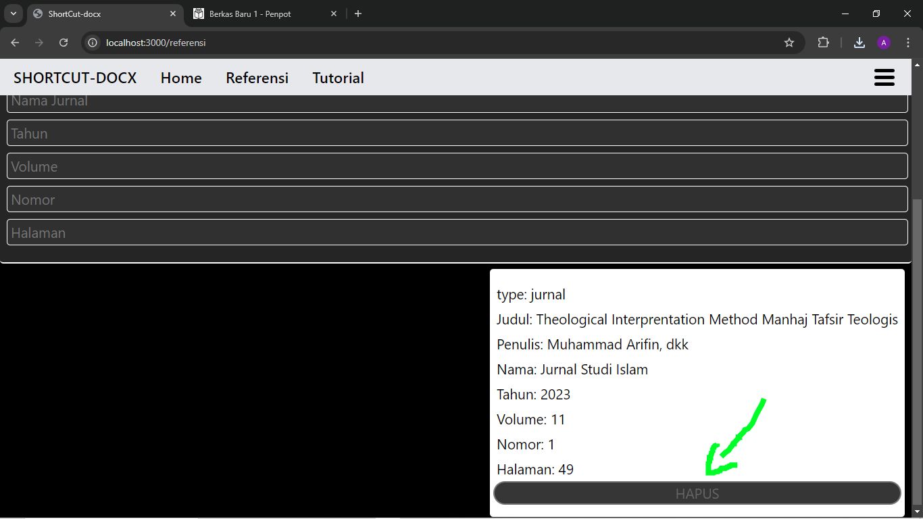This screenshot has height=519, width=923.
Task: Select 'Penulis: Muhammad Arifin, dkk' text
Action: 593,345
